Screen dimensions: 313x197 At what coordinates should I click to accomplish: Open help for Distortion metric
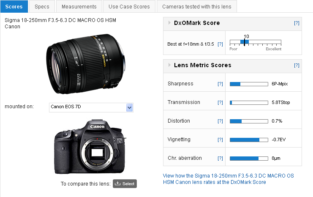tap(220, 121)
